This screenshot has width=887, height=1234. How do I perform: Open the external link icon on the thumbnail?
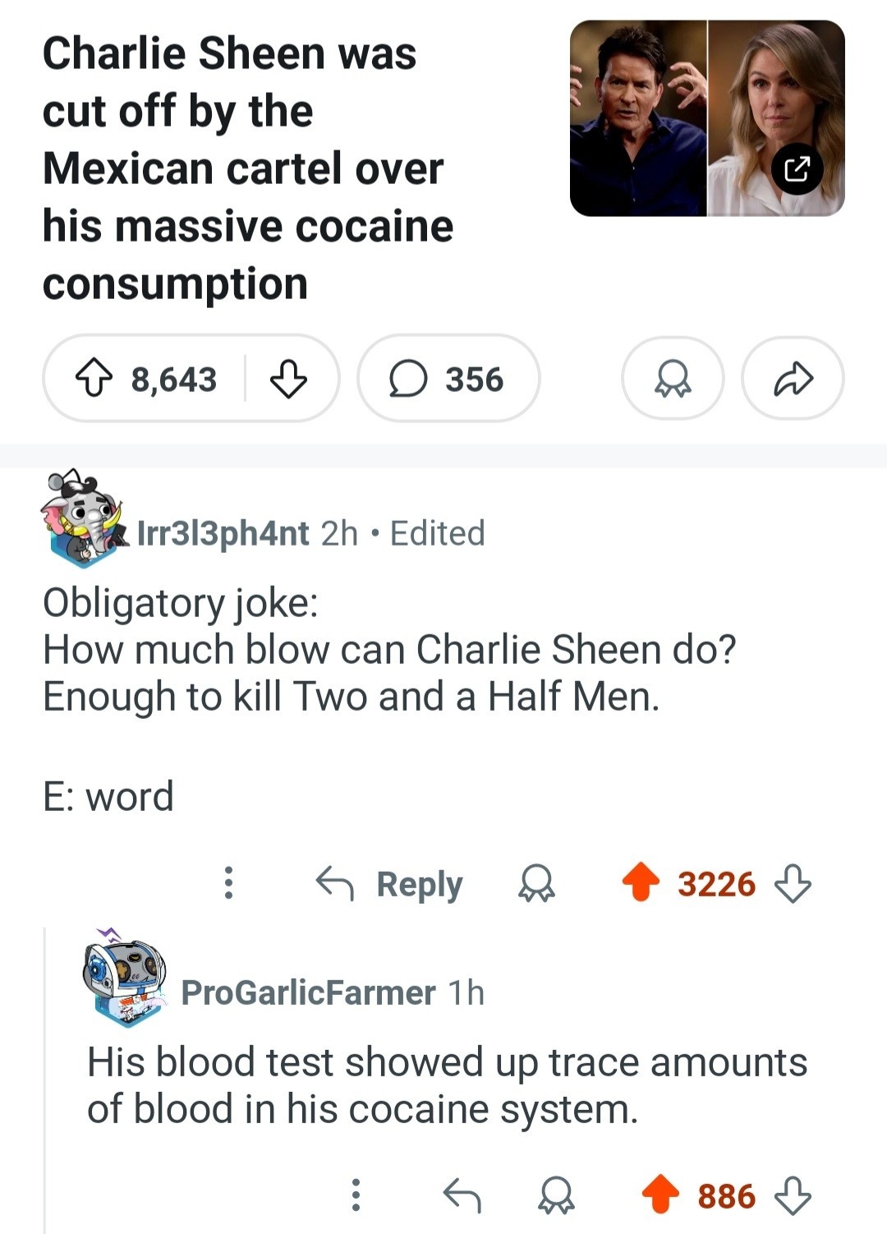[797, 169]
